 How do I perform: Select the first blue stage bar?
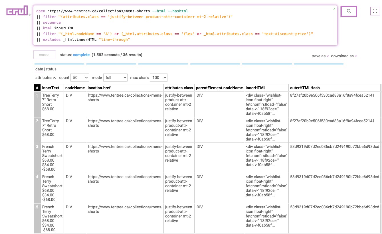point(59,64)
